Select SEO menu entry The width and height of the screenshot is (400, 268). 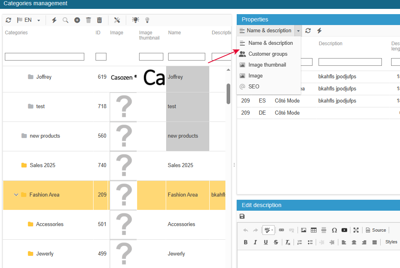[x=269, y=86]
